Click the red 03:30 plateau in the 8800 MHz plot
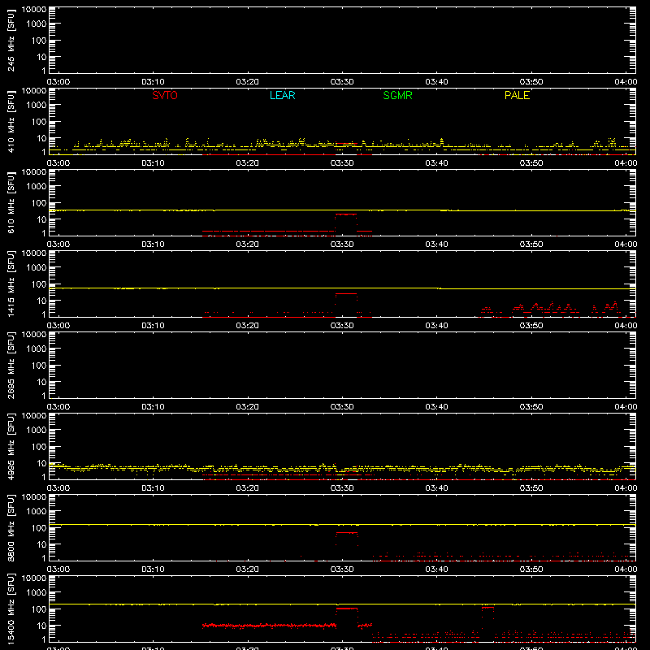 347,533
